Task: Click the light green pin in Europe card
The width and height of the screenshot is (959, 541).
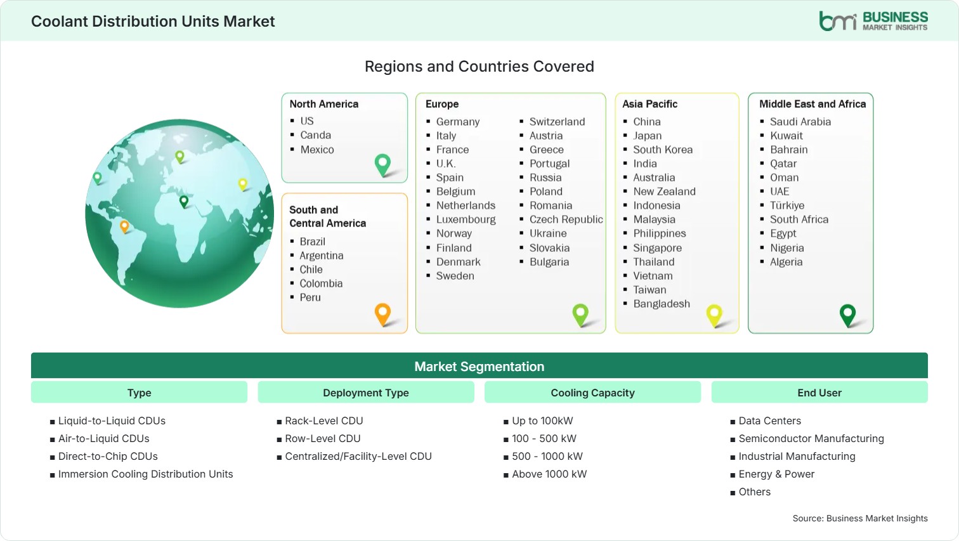Action: pos(580,315)
